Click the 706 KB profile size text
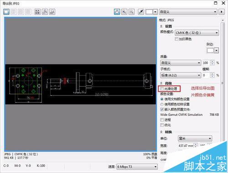Viewport: 228px width, 173px height. click(214, 115)
